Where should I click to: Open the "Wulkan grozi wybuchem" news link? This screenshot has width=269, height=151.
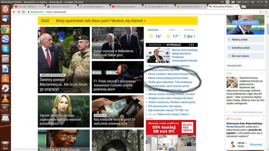click(x=170, y=82)
